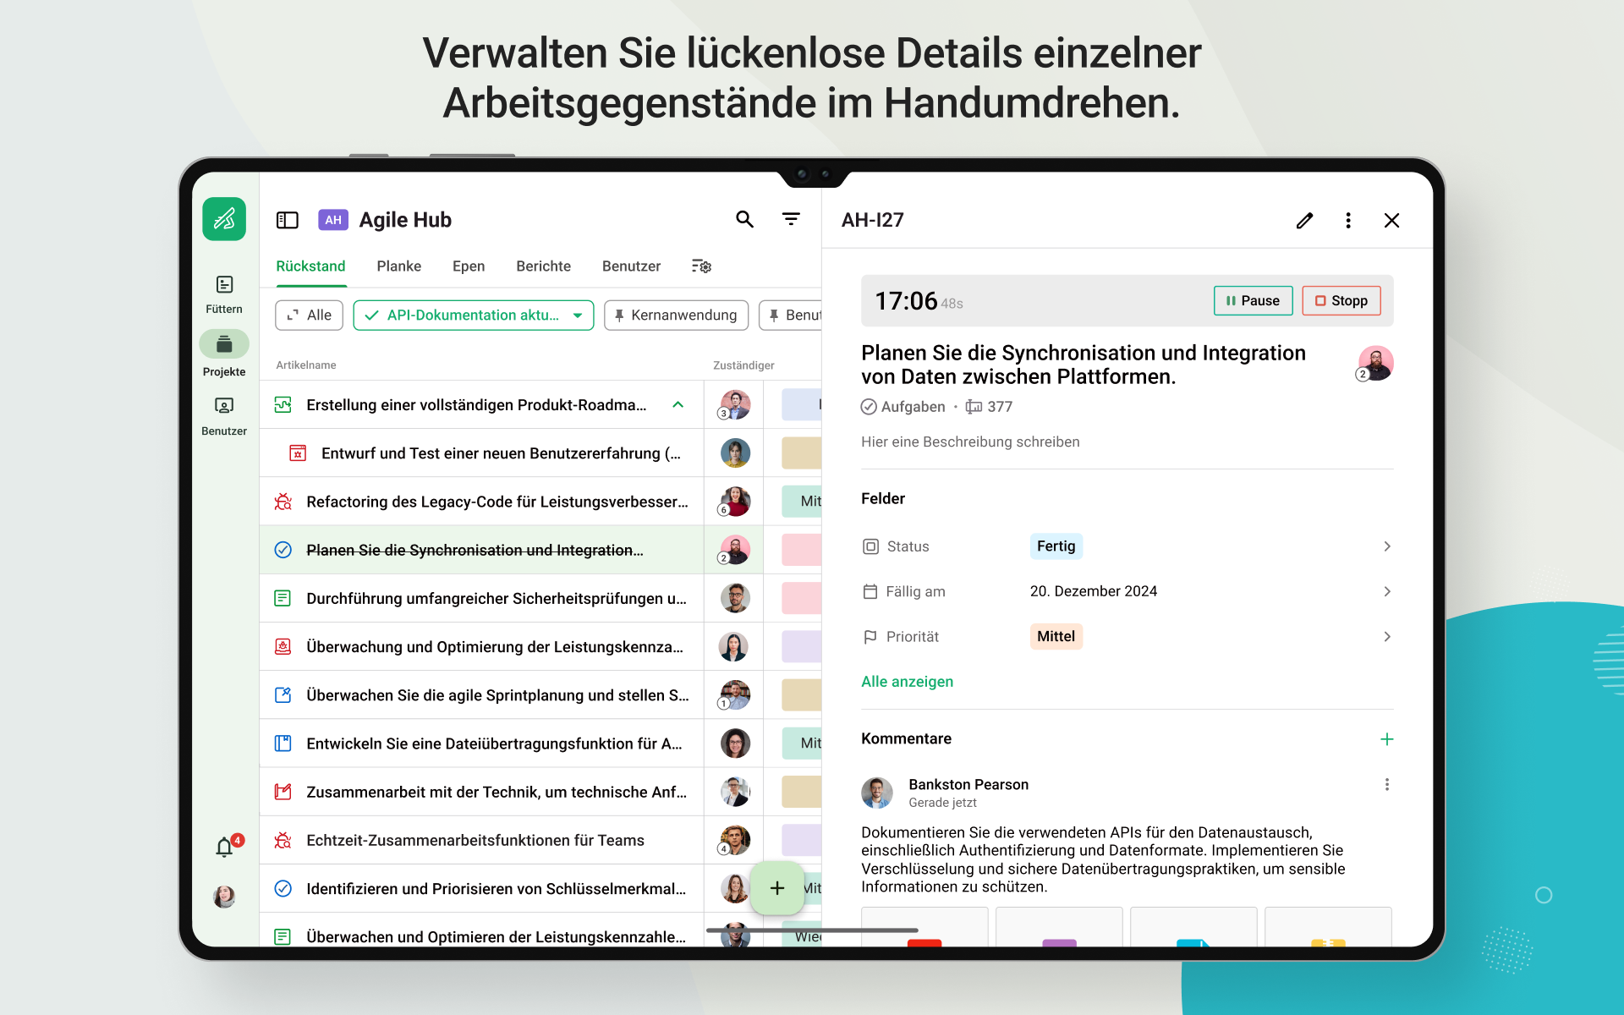This screenshot has width=1624, height=1015.
Task: Open the filter list icon
Action: coord(791,220)
